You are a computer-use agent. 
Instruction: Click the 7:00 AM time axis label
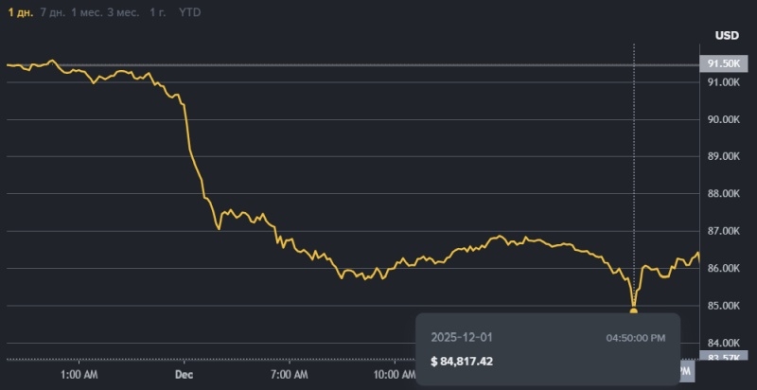290,375
